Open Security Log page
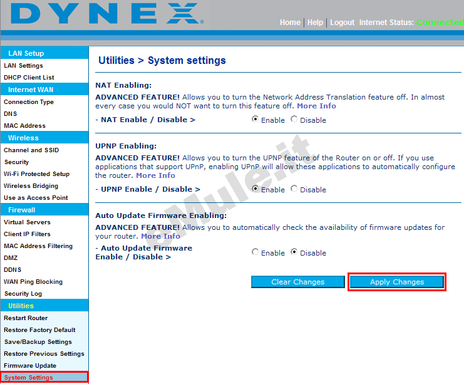This screenshot has width=464, height=384. 23,294
